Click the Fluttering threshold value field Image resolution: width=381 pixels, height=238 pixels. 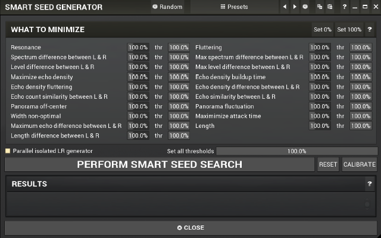360,47
